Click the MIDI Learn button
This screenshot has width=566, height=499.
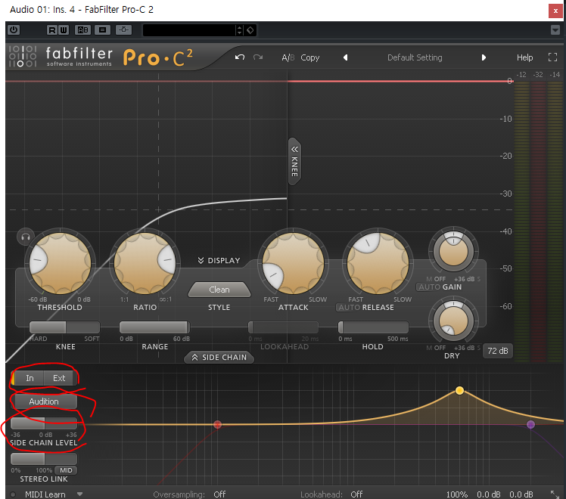45,494
